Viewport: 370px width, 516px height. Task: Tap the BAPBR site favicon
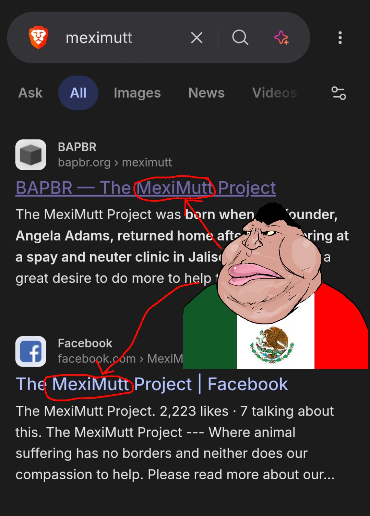click(31, 155)
